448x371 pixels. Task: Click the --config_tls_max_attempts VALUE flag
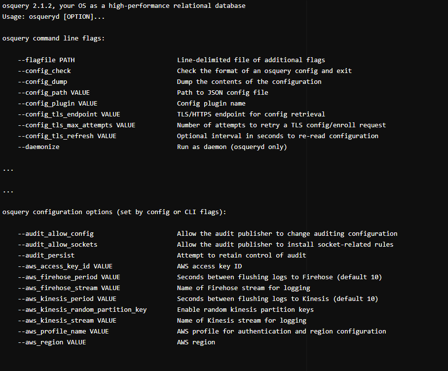point(76,125)
